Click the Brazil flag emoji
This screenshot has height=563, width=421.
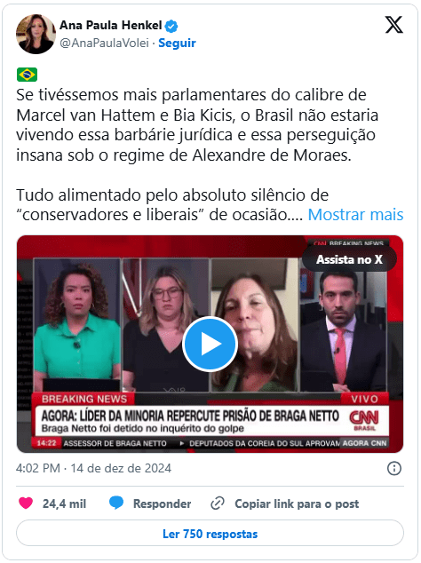pos(27,75)
